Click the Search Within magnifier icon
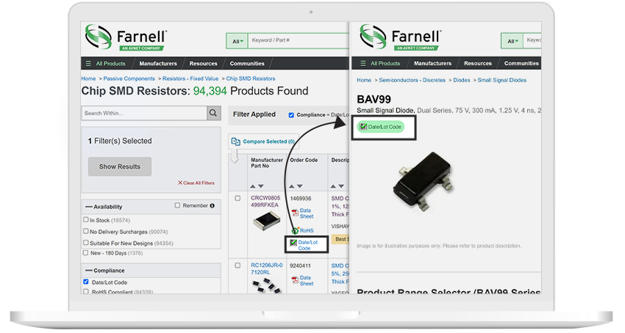This screenshot has height=333, width=625. click(213, 113)
